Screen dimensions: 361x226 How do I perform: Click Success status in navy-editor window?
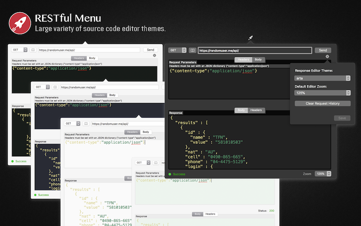[x=43, y=195]
